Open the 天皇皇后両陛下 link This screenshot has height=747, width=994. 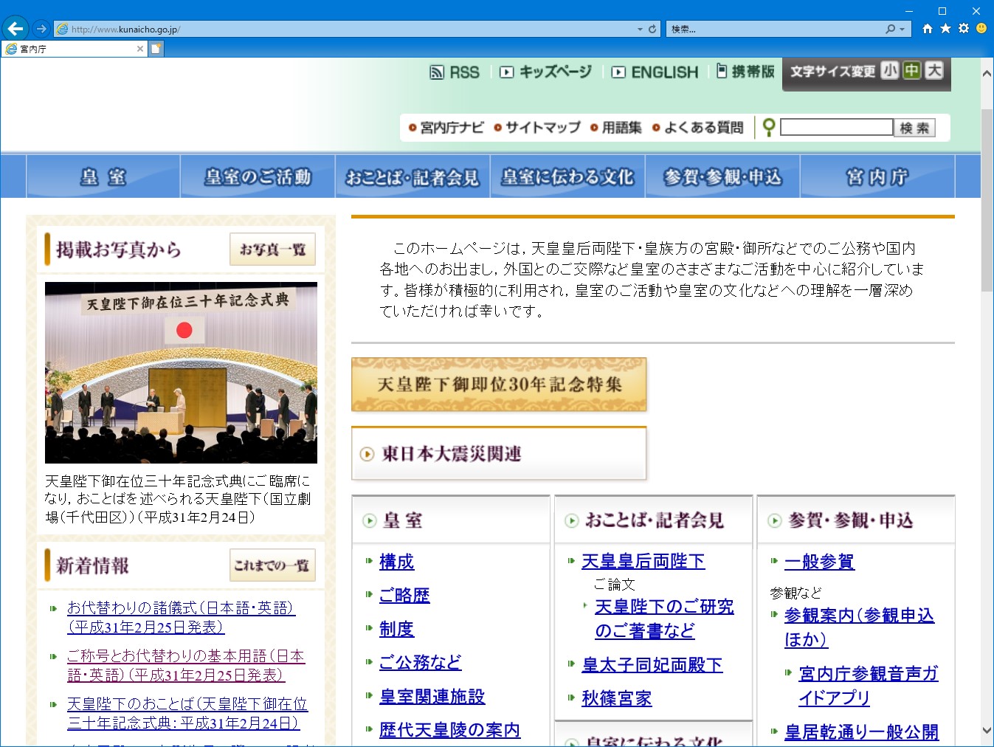click(643, 562)
